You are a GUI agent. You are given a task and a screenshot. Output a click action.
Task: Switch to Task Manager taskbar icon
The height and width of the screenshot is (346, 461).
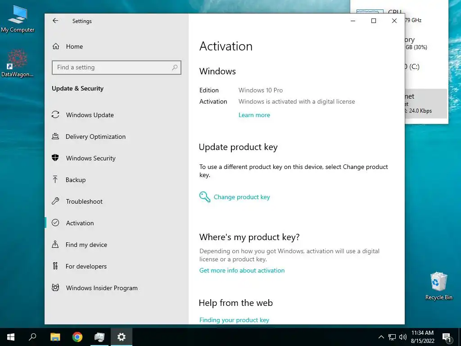pos(99,337)
